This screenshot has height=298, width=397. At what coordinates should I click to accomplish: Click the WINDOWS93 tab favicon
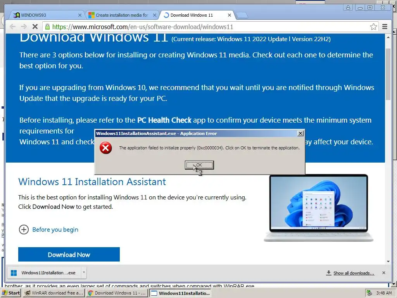click(16, 15)
